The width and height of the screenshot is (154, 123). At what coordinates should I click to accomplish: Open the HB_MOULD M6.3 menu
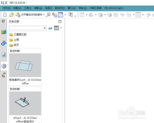[x=114, y=8]
